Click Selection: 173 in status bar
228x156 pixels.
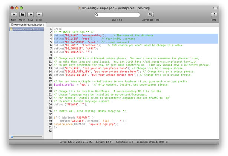pyautogui.click(x=125, y=142)
